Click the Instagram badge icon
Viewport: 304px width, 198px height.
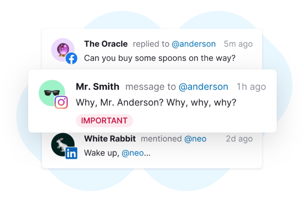click(61, 102)
